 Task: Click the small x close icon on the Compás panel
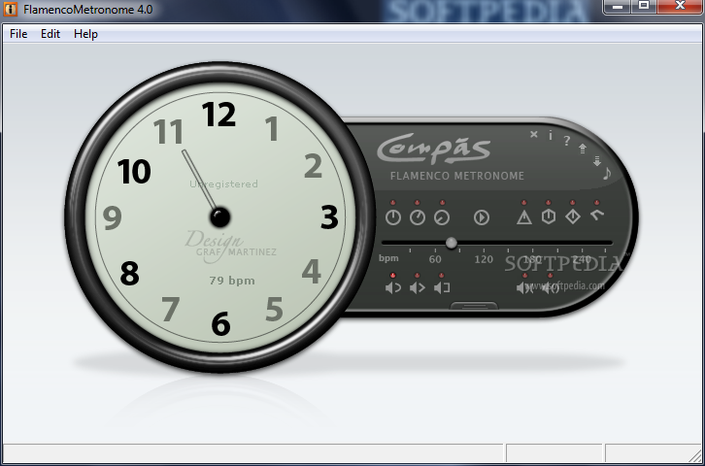click(534, 134)
